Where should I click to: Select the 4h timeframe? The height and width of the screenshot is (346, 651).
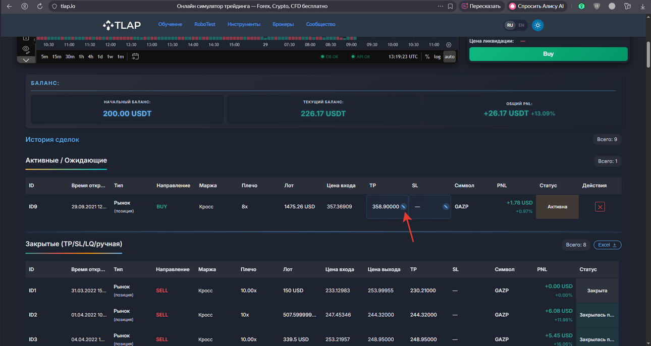click(90, 56)
